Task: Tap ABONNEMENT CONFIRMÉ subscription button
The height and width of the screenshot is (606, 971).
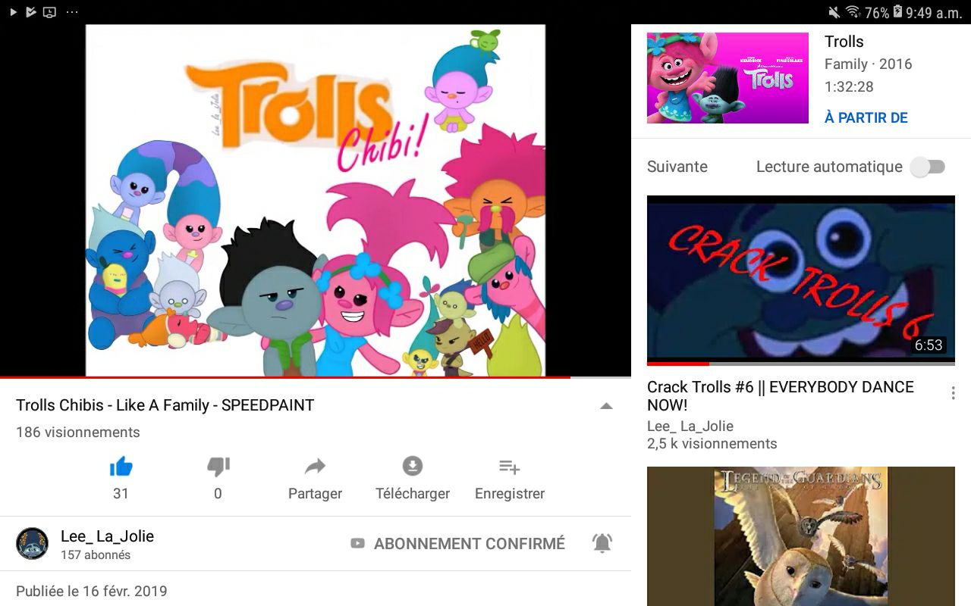Action: click(457, 543)
